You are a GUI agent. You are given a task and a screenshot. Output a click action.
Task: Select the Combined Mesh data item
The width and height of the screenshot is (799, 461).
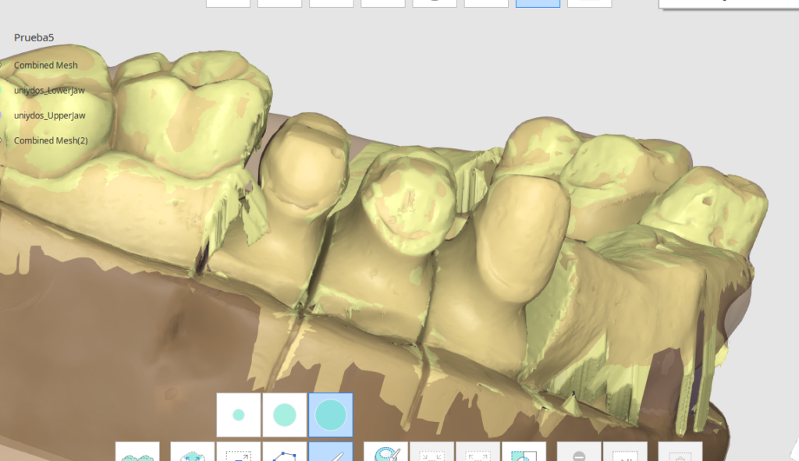46,66
